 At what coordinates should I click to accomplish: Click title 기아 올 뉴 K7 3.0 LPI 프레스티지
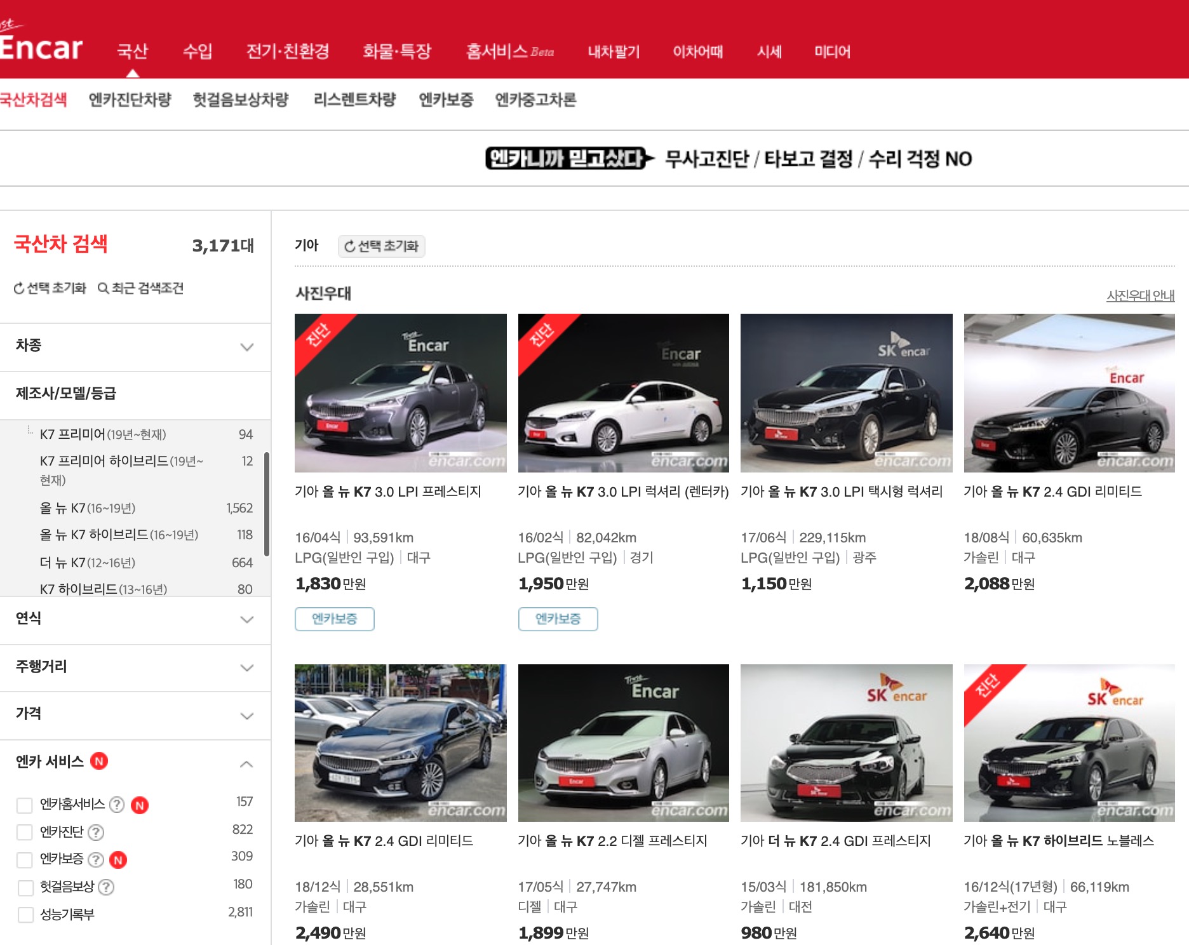click(388, 492)
